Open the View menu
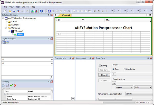The image size is (154, 105). coord(11,7)
